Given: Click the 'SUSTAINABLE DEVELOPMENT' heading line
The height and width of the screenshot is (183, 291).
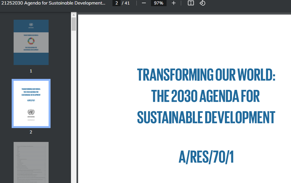Looking at the screenshot, I should pyautogui.click(x=206, y=117).
